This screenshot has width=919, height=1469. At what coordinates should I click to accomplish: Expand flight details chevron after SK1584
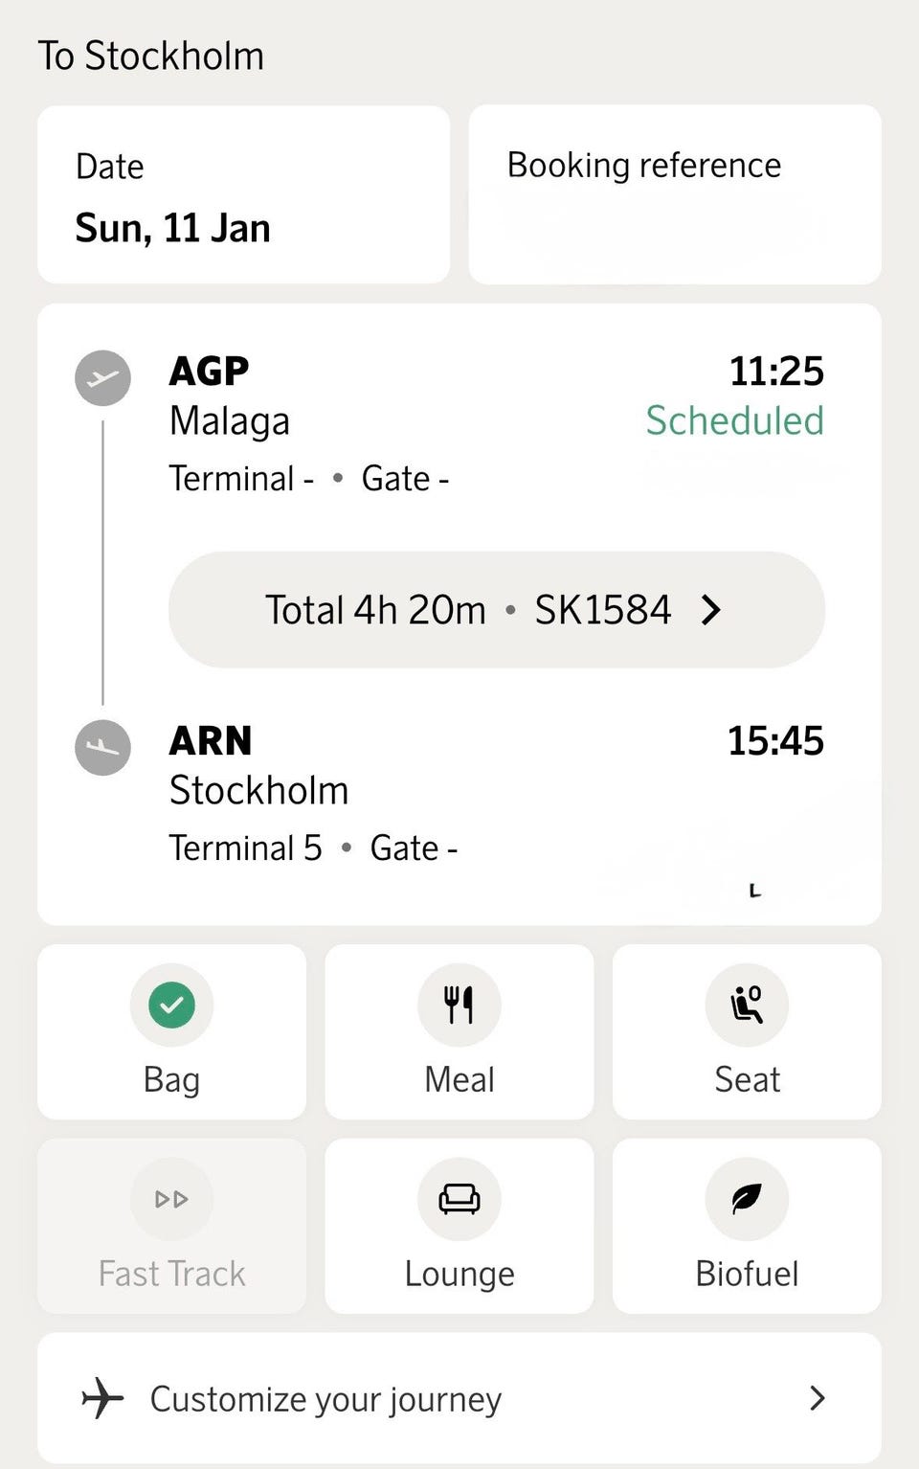click(710, 610)
